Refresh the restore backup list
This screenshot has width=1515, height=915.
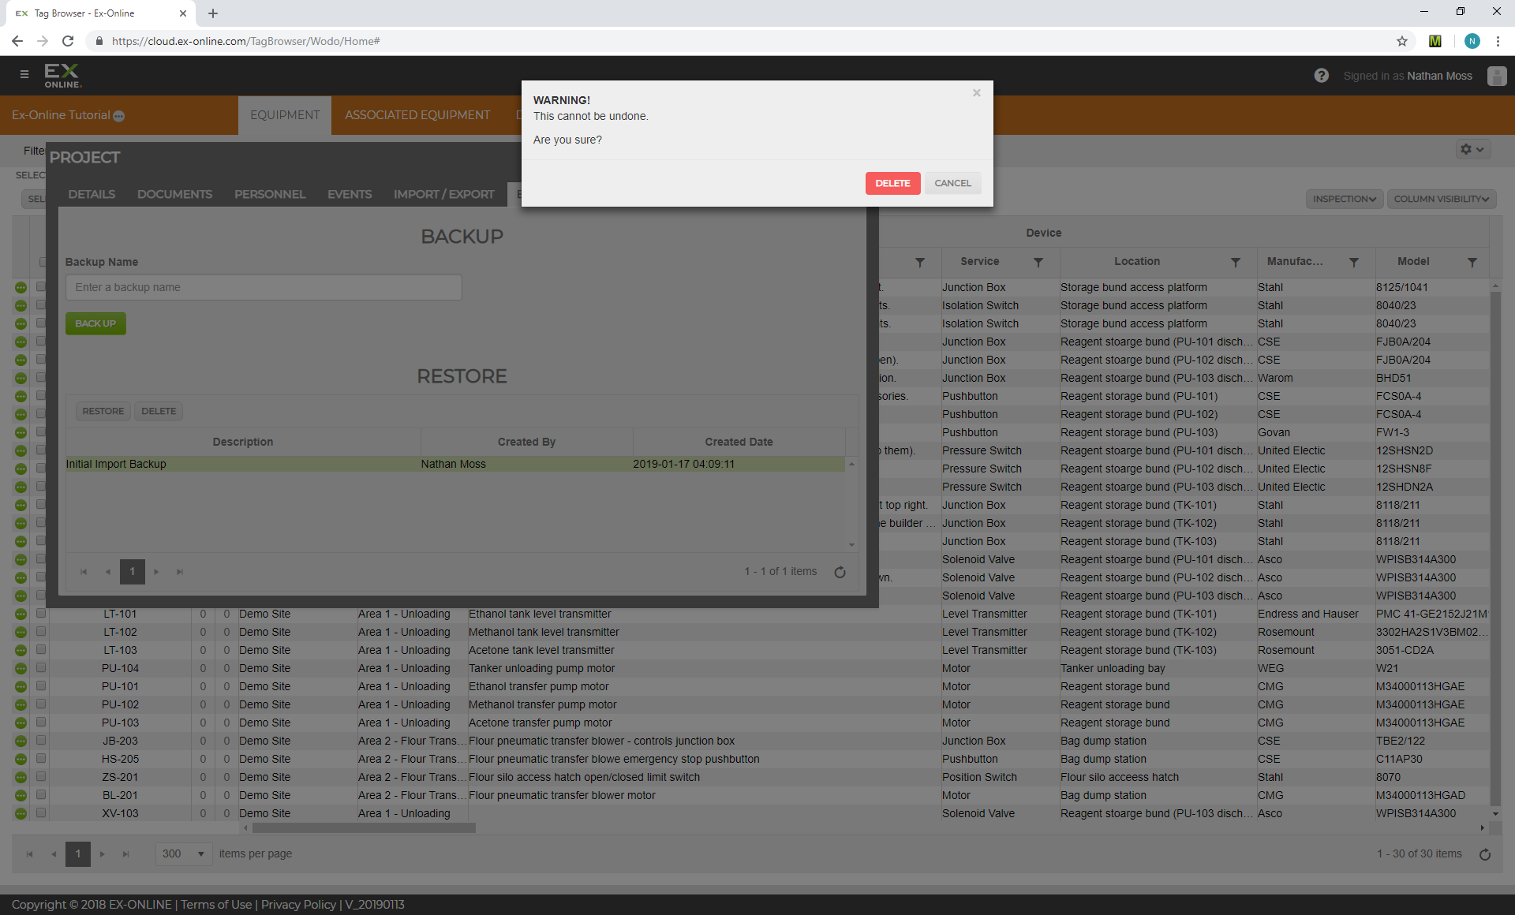840,572
